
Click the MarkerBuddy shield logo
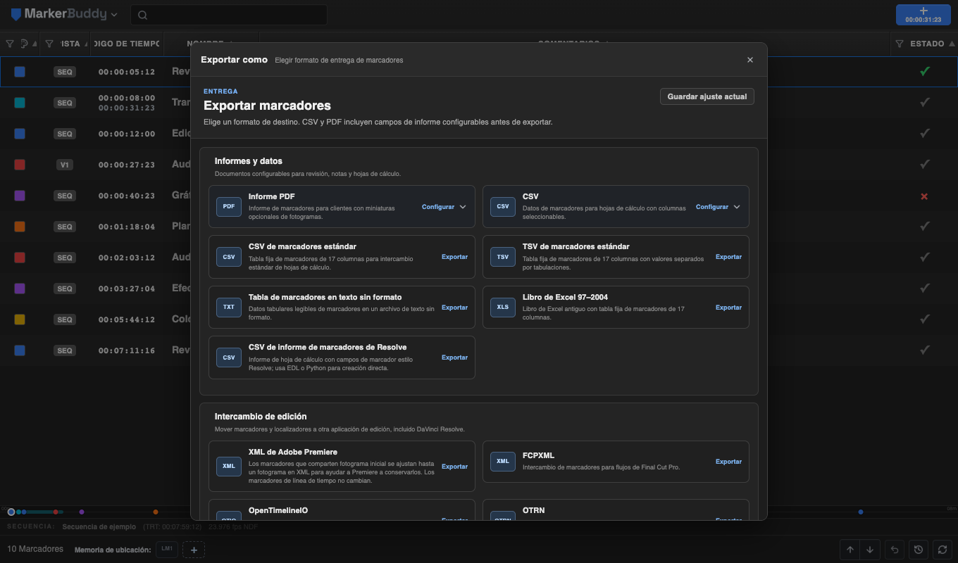coord(15,14)
